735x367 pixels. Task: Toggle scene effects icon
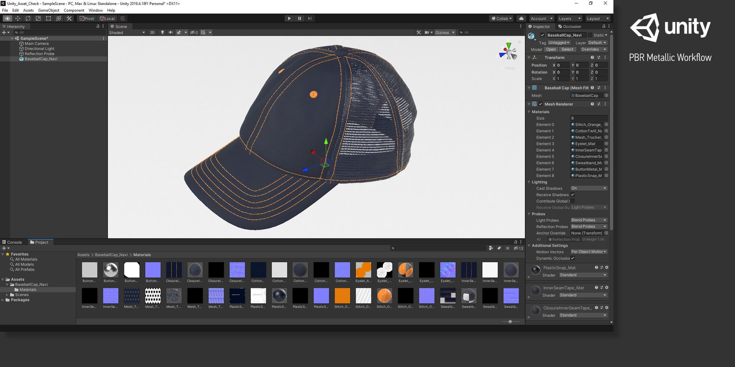point(179,32)
